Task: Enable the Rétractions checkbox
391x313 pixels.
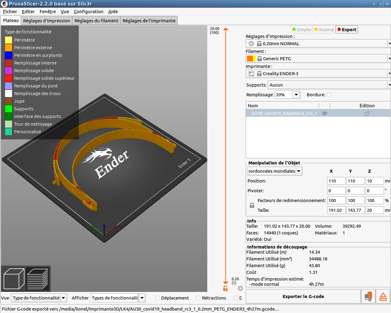Action: (198, 298)
